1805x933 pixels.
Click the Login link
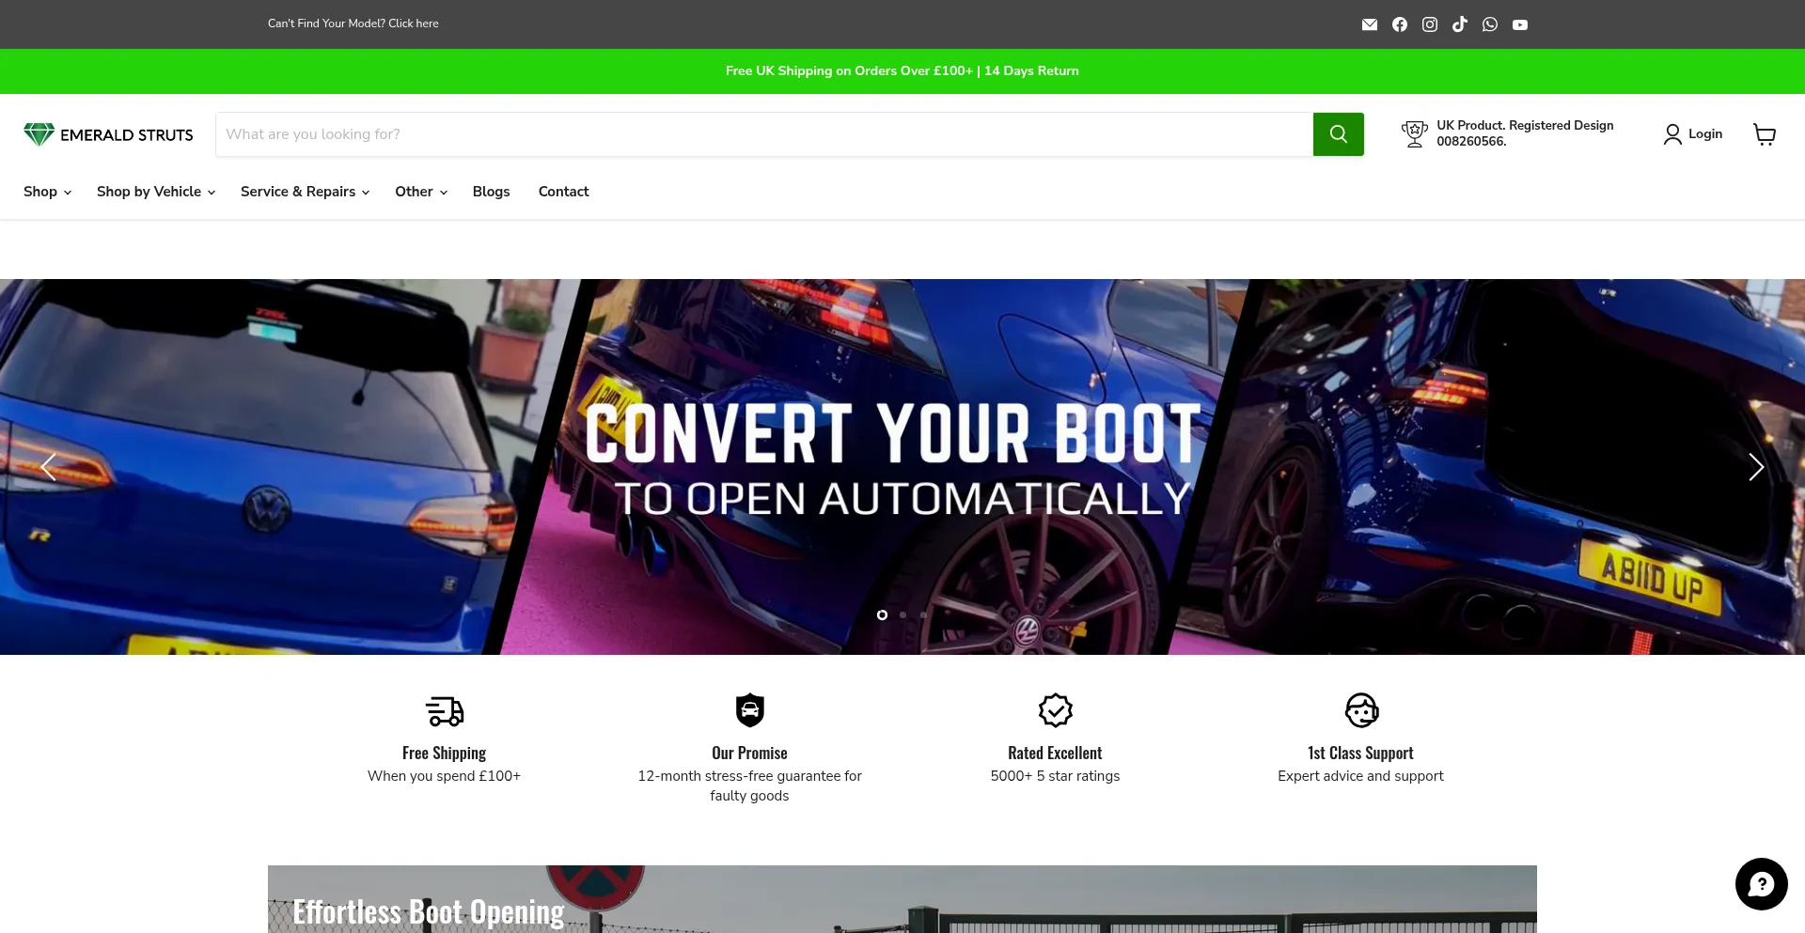coord(1693,134)
